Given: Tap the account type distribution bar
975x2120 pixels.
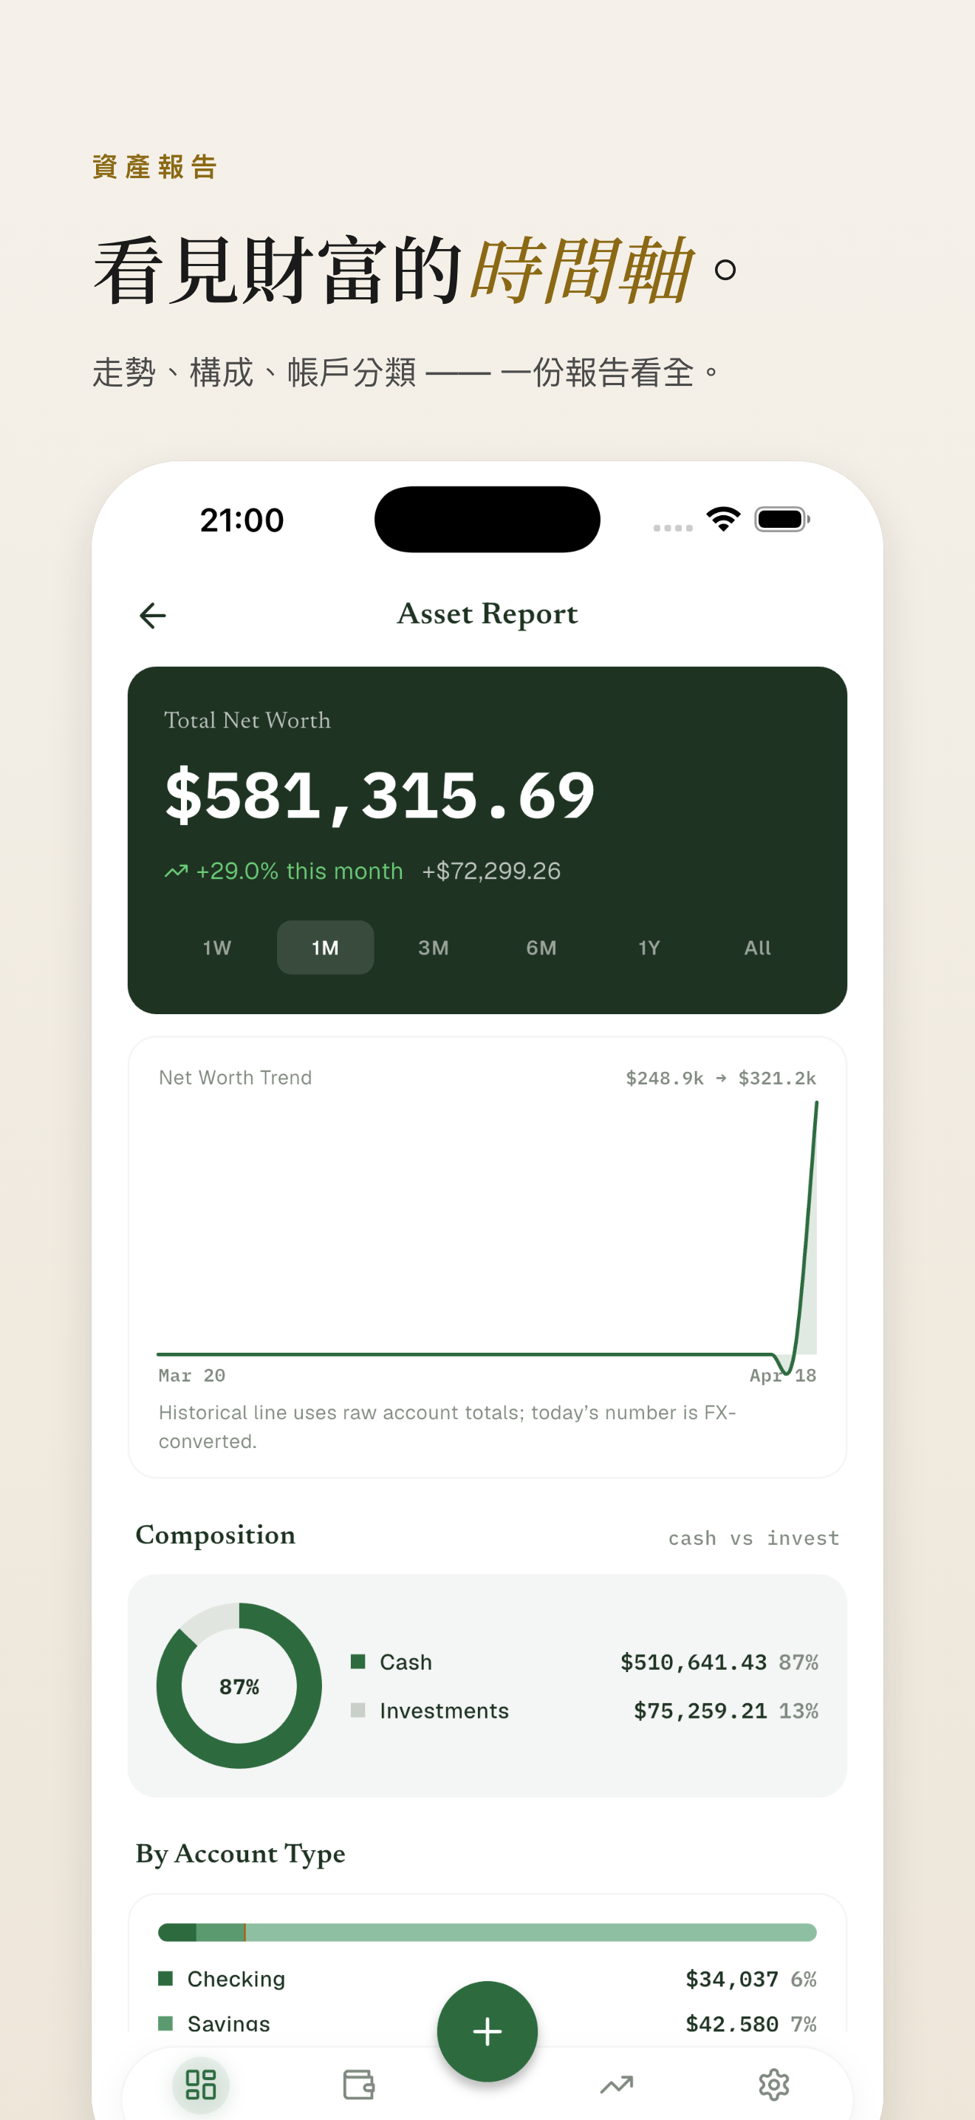Looking at the screenshot, I should (x=487, y=1932).
